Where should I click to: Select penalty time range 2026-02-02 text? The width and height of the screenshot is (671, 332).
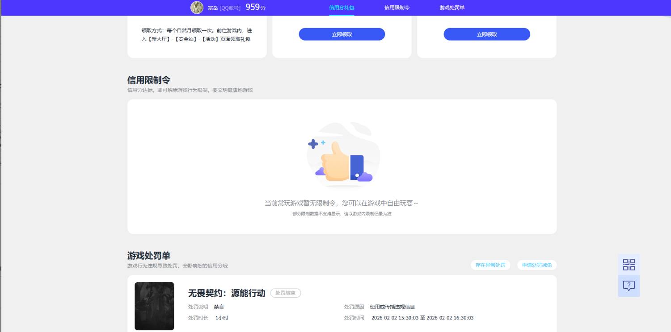422,318
